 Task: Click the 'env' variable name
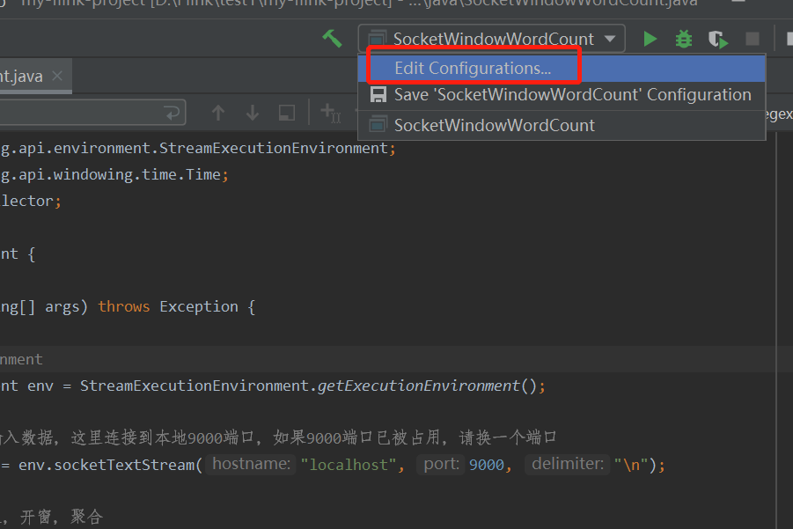(x=40, y=386)
